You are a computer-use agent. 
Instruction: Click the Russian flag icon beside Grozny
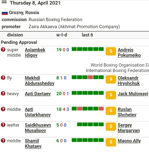(5, 13)
